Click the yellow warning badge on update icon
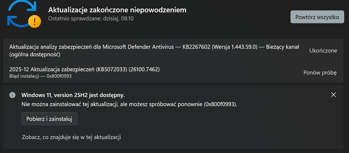Image resolution: width=349 pixels, height=153 pixels. pyautogui.click(x=35, y=21)
